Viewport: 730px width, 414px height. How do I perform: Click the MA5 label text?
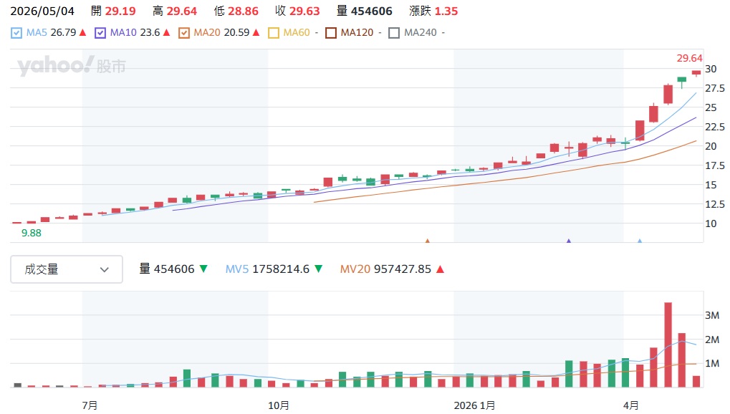(x=37, y=33)
